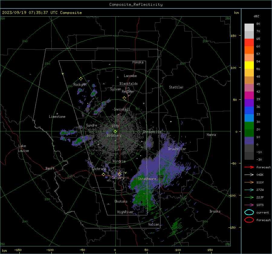Click the red forecast ellipse legend icon
Viewport: 272px width, 254px height.
pyautogui.click(x=249, y=220)
